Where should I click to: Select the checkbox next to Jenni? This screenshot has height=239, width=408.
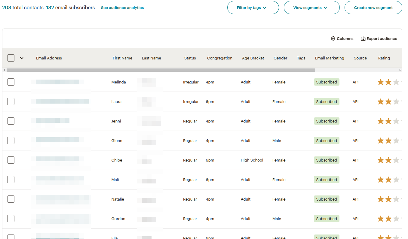click(x=11, y=121)
